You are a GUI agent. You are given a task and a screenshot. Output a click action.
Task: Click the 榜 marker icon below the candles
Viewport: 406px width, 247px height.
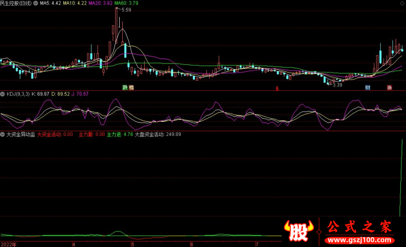(x=131, y=87)
